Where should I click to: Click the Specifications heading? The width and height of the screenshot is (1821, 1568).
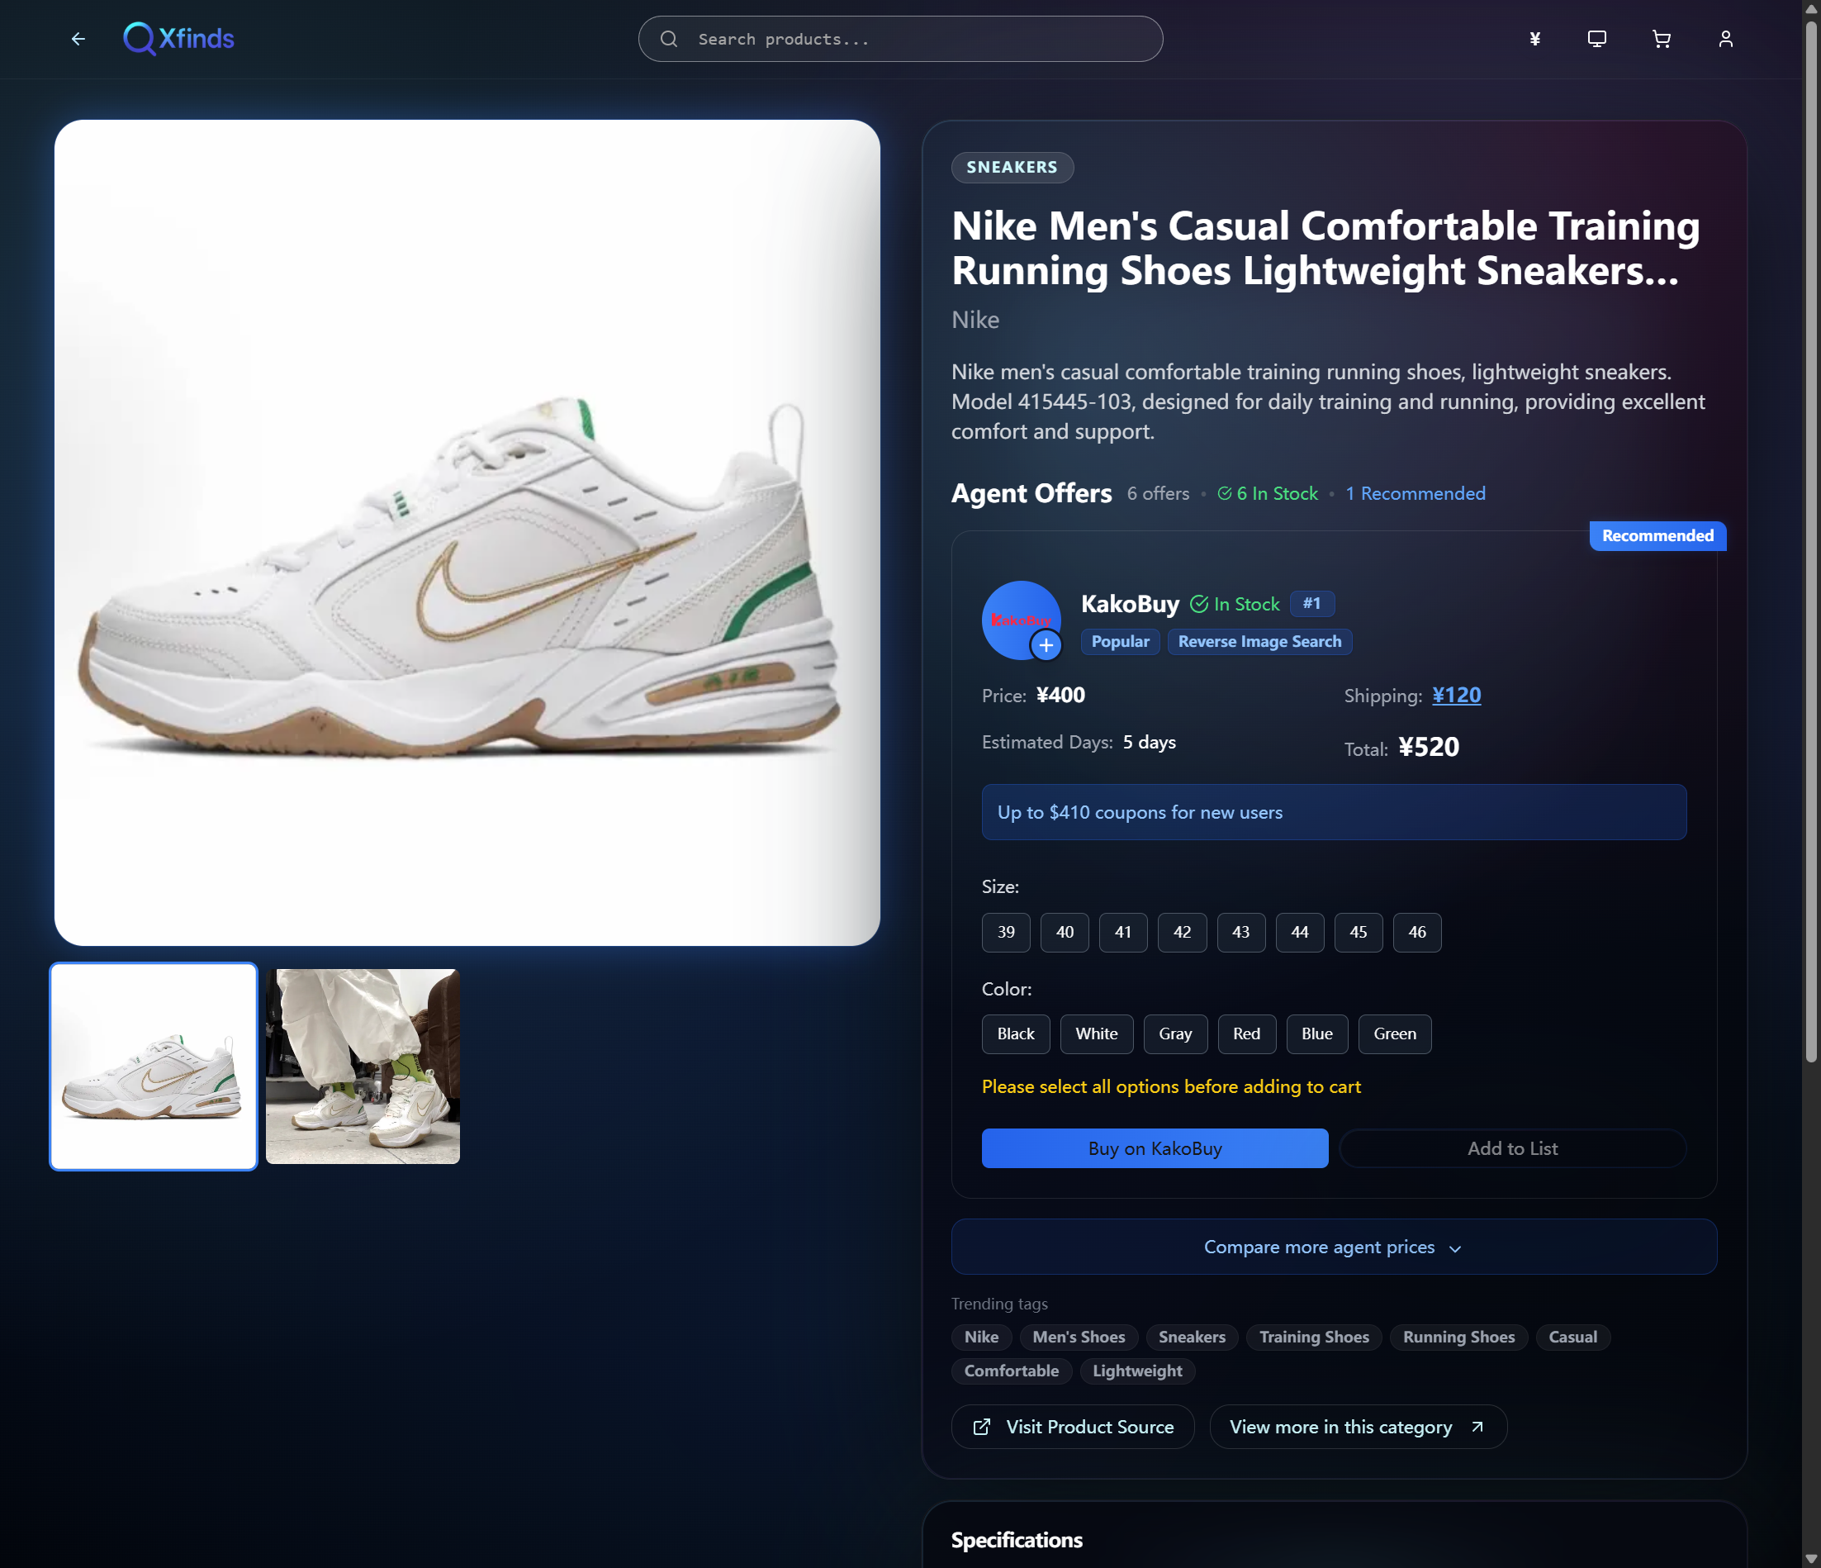1017,1540
